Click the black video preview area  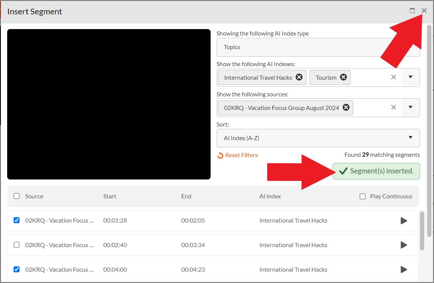pyautogui.click(x=109, y=104)
